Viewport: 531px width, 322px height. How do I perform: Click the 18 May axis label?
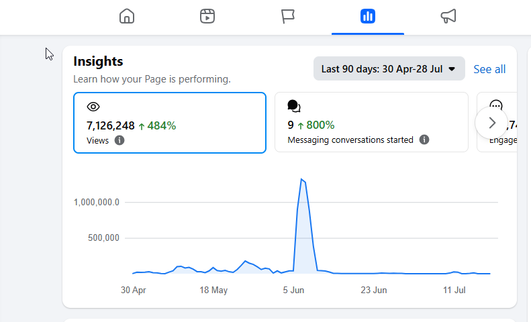click(213, 290)
